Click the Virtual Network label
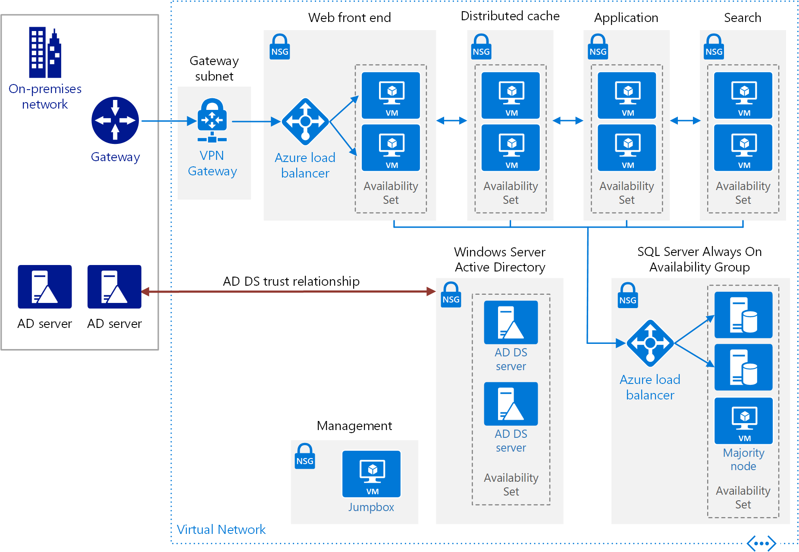The width and height of the screenshot is (799, 552). [222, 529]
